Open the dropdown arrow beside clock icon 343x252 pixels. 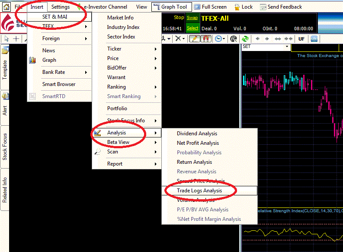click(x=224, y=39)
